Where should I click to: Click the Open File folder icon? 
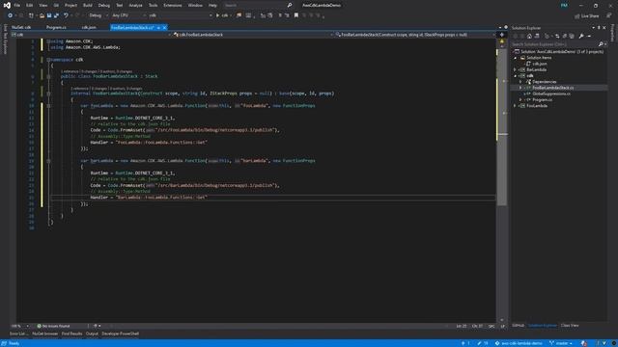tap(42, 15)
